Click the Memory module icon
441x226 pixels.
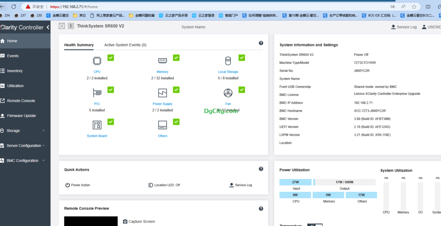coord(162,60)
